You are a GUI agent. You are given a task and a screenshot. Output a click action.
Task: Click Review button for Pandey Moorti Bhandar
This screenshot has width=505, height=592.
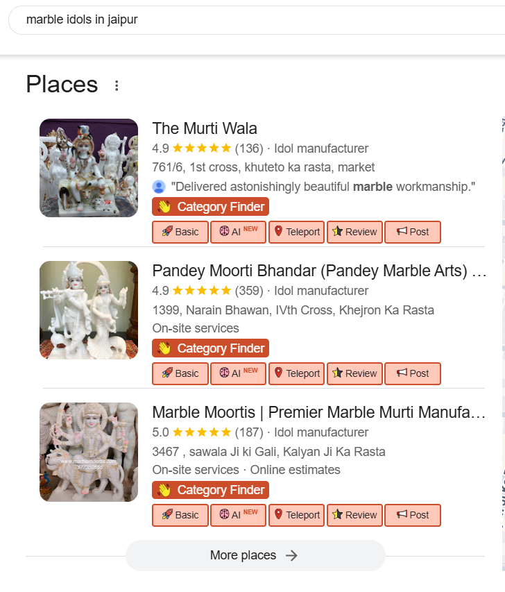click(354, 373)
